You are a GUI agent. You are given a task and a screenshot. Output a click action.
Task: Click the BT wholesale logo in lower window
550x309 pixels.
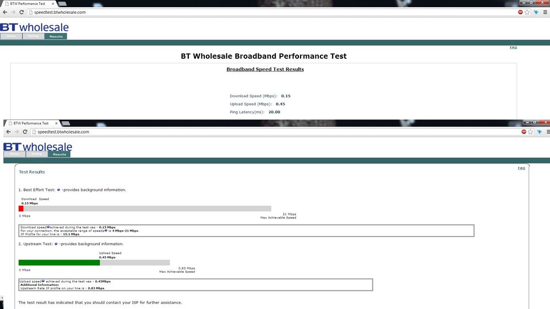pyautogui.click(x=38, y=146)
